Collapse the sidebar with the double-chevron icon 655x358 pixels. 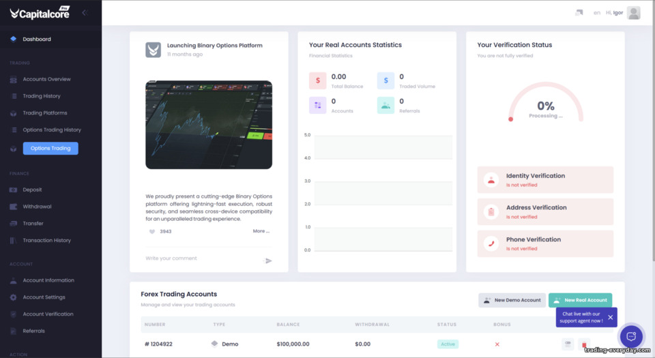[85, 12]
